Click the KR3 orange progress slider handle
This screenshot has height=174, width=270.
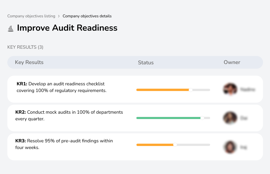pos(175,145)
